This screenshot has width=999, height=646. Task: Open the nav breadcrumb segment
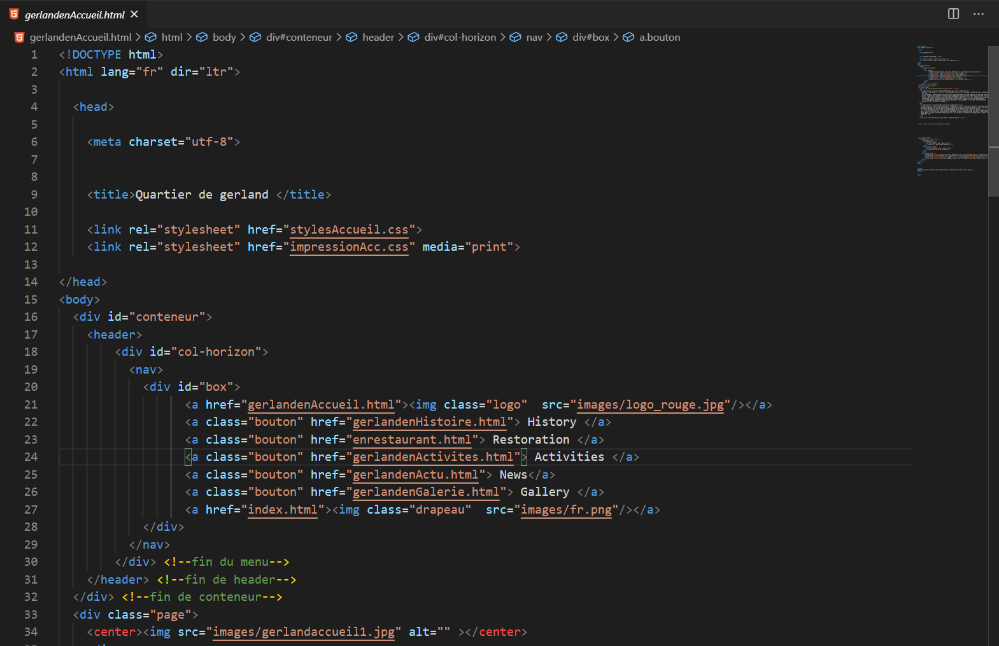click(534, 37)
